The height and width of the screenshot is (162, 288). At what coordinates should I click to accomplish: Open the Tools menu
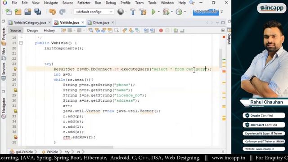(x=152, y=3)
